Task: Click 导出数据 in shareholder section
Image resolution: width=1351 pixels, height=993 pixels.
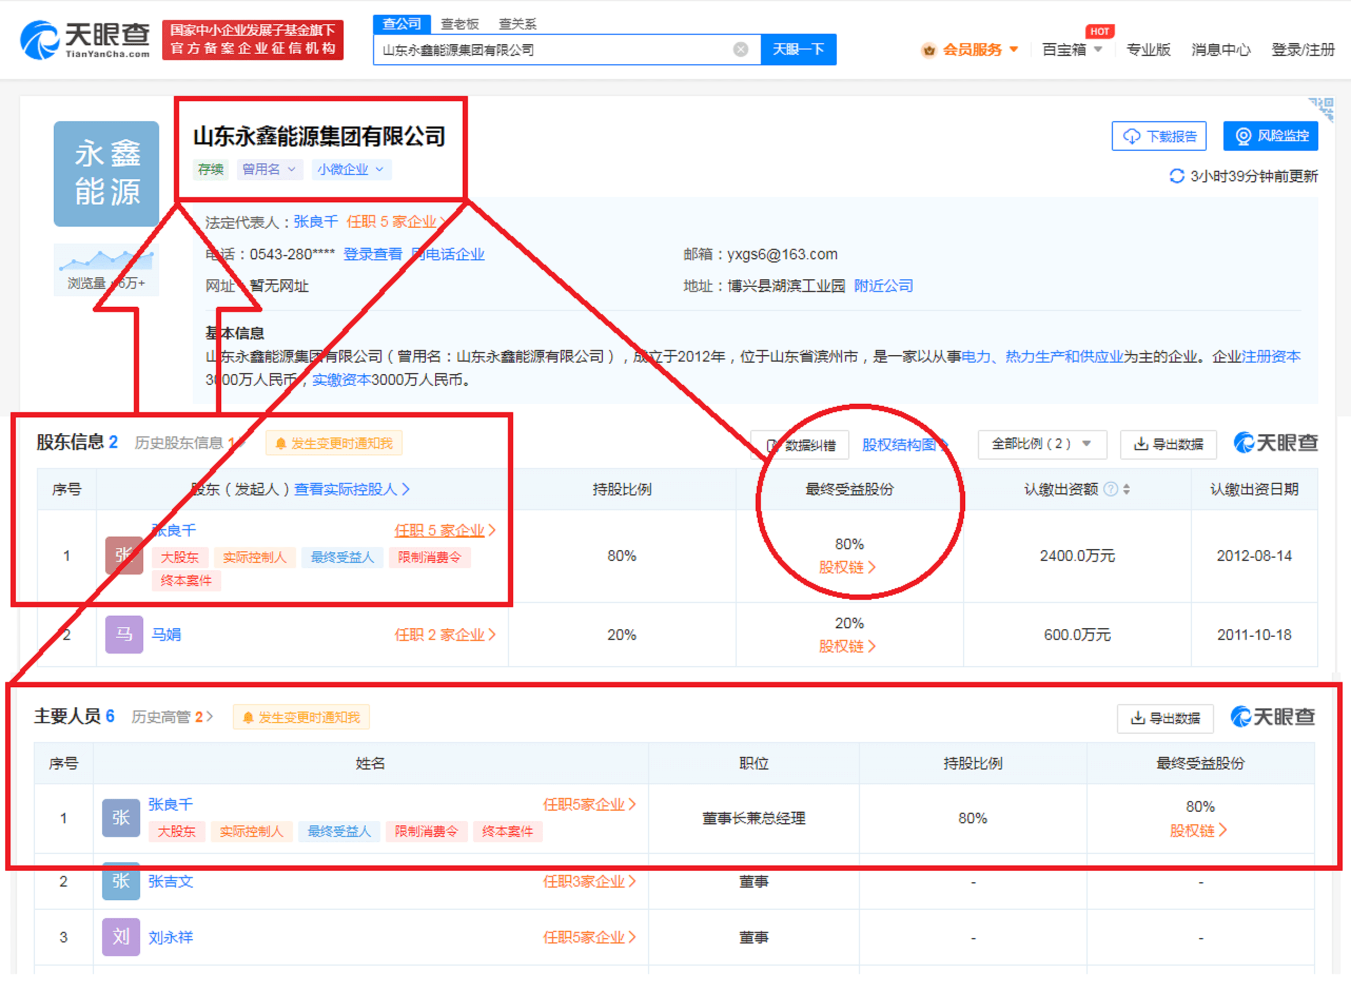Action: pyautogui.click(x=1168, y=444)
